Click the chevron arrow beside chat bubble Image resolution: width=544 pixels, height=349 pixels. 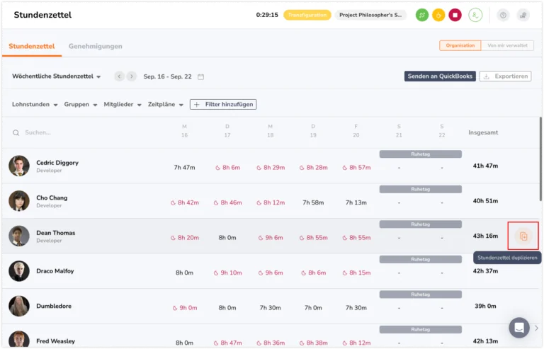coord(536,328)
